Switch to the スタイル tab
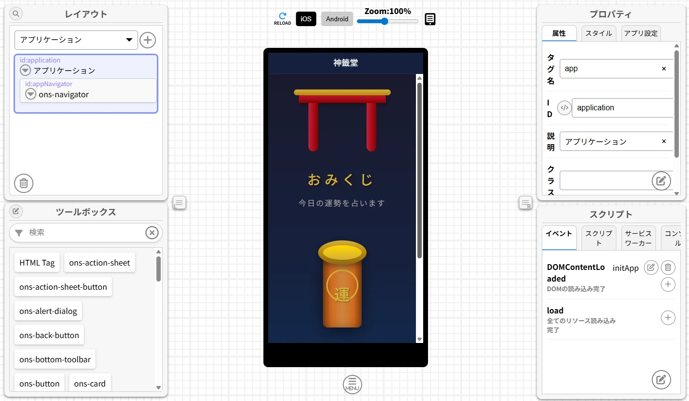This screenshot has height=401, width=689. [x=598, y=33]
